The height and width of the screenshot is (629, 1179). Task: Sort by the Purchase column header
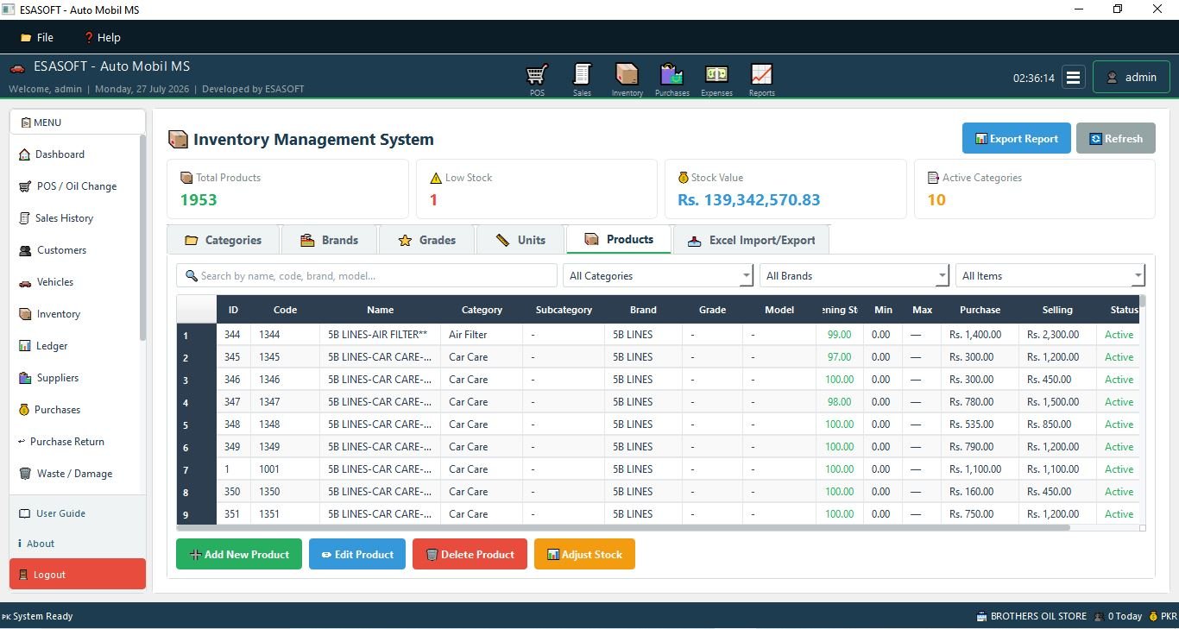pos(980,310)
